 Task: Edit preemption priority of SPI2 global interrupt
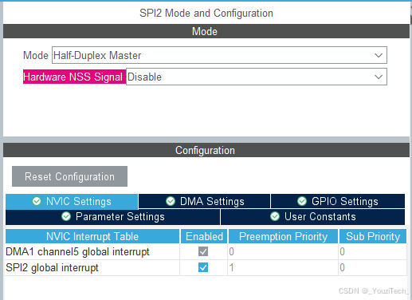coord(283,268)
